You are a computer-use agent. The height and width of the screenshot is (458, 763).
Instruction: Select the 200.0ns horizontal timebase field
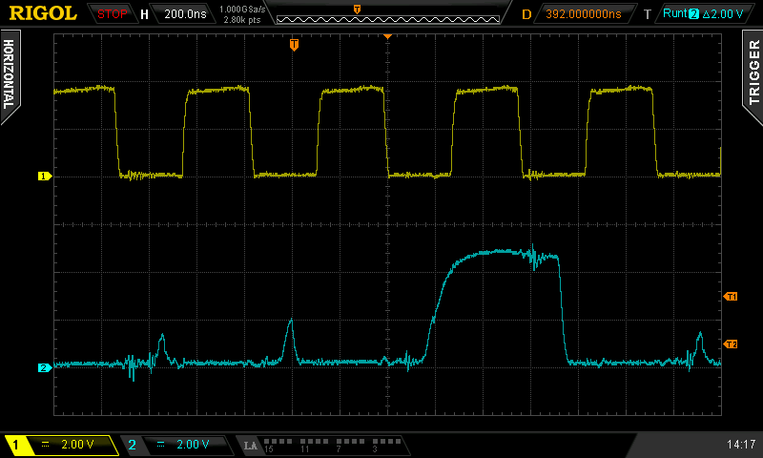pos(185,14)
